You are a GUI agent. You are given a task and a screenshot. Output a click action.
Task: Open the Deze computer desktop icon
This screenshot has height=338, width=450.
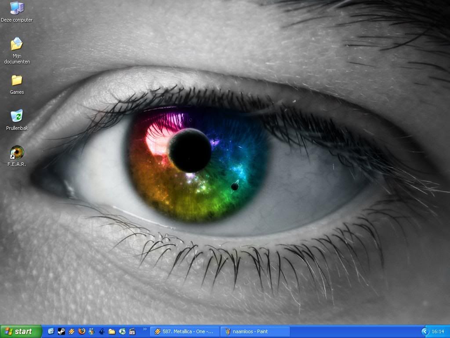point(17,12)
